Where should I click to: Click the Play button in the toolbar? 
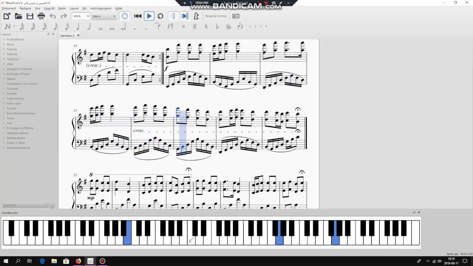pyautogui.click(x=149, y=16)
